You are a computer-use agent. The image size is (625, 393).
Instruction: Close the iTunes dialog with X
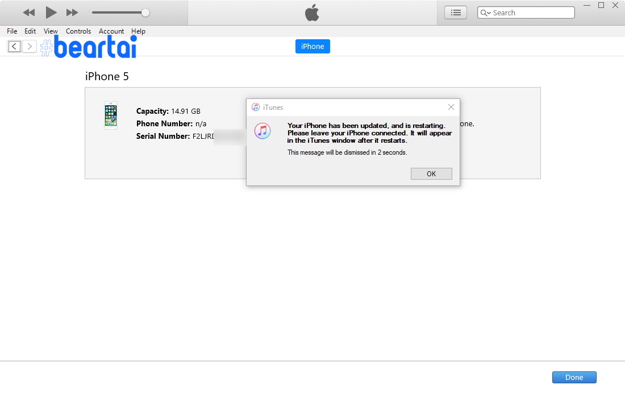pos(451,107)
